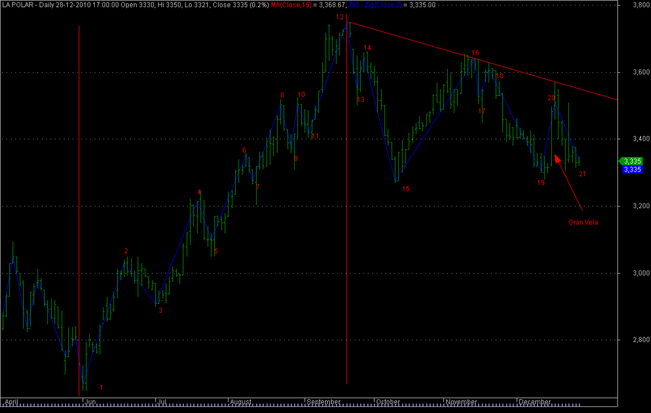Select the Gran Vela text annotation
This screenshot has width=651, height=413.
point(583,222)
